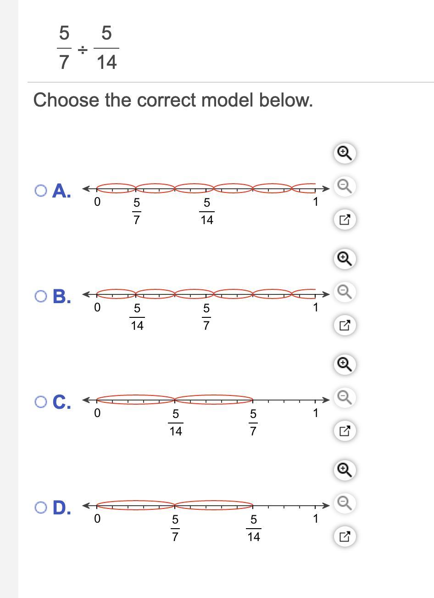Zoom out on option B's number line
The image size is (434, 598).
[x=345, y=292]
